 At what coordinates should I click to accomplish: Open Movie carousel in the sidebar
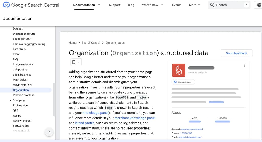click(x=22, y=85)
